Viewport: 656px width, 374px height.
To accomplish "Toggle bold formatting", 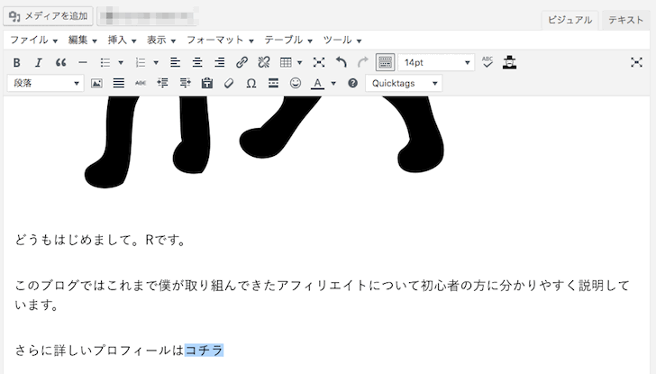I will 16,62.
